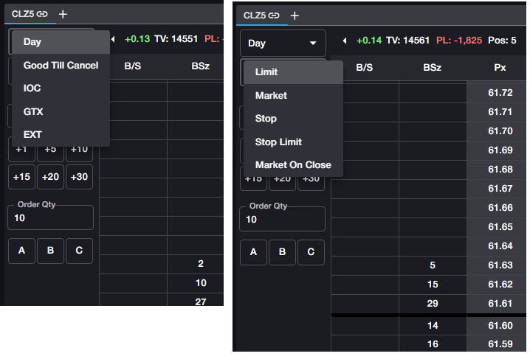Select the EXT option
The image size is (530, 359).
coord(32,134)
